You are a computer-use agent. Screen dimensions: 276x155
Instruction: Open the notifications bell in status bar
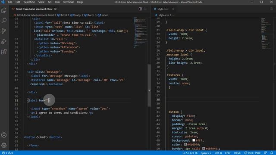(x=272, y=153)
